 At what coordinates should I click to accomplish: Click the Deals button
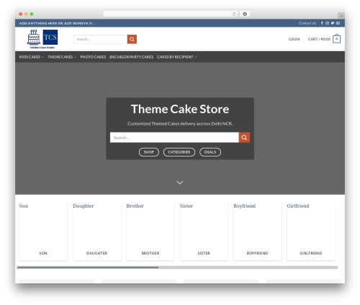[x=210, y=152]
